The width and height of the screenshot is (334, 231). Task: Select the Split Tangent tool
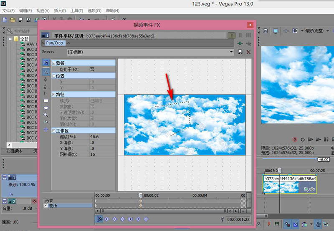coord(46,93)
